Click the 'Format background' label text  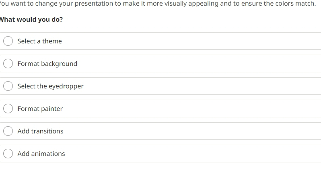[47, 63]
